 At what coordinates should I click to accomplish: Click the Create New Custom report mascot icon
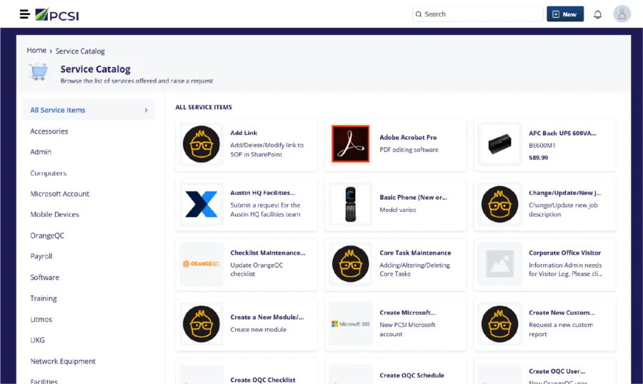pos(499,324)
